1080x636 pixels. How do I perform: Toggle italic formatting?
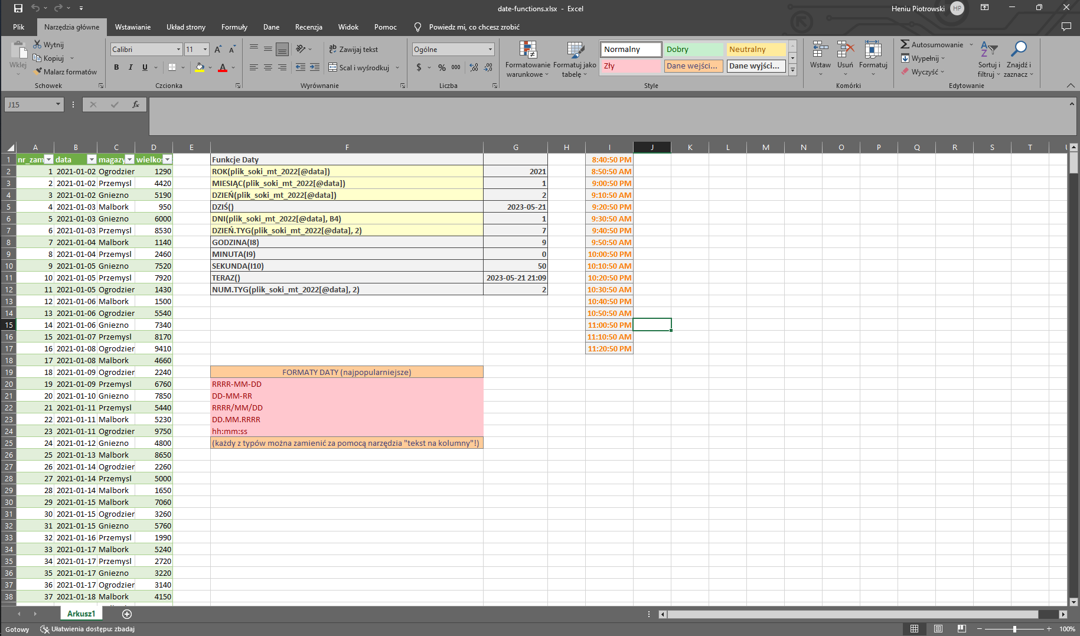coord(130,68)
